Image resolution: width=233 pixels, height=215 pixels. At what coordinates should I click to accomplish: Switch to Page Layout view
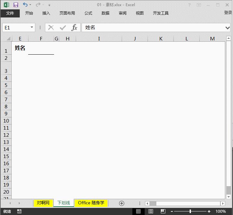[x=151, y=211]
